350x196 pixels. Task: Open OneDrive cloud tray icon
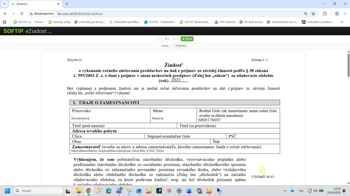[x=293, y=191]
